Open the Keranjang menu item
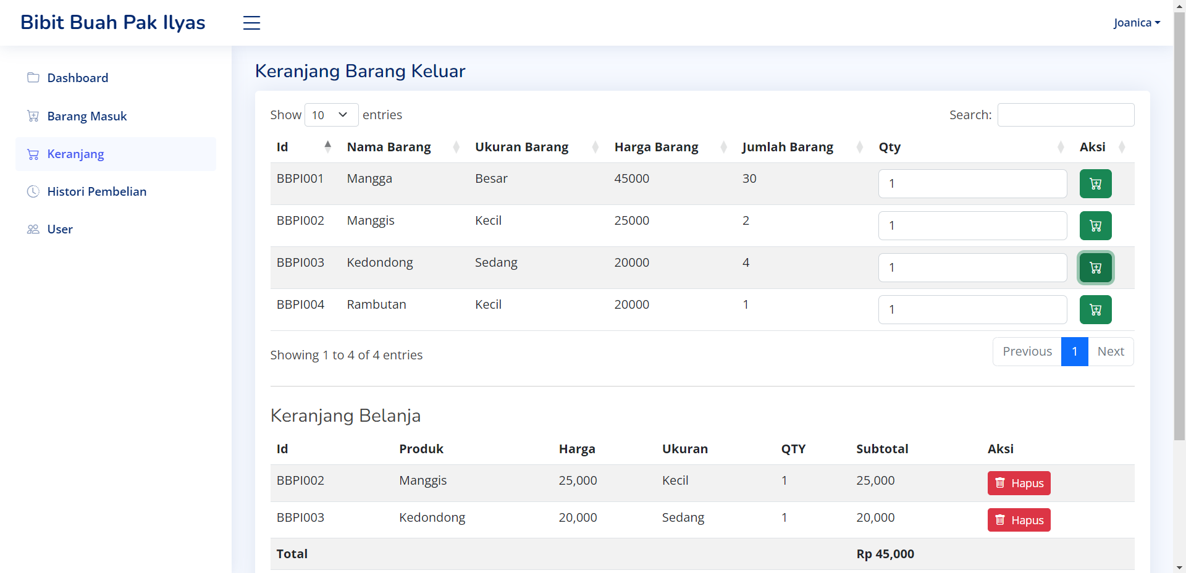The width and height of the screenshot is (1186, 573). pyautogui.click(x=75, y=154)
